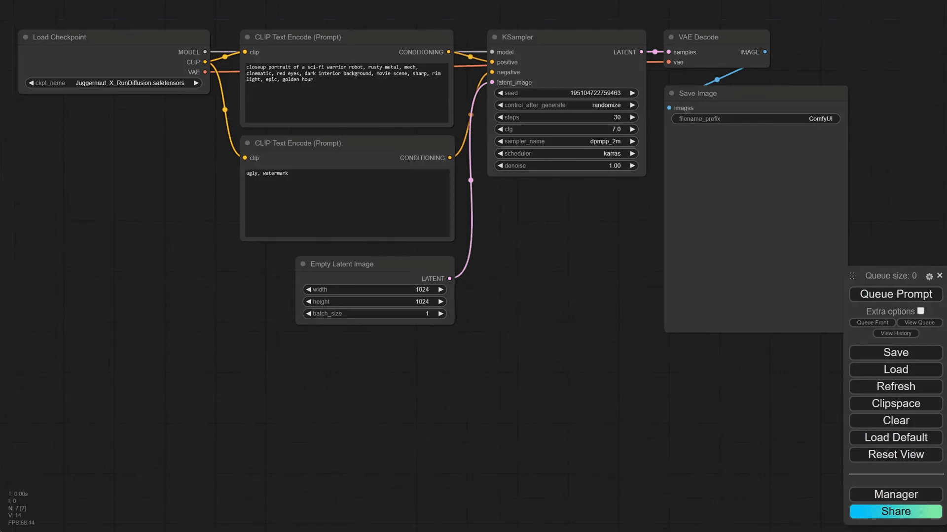Collapse the VAE Decode node title dot
947x532 pixels.
[671, 37]
